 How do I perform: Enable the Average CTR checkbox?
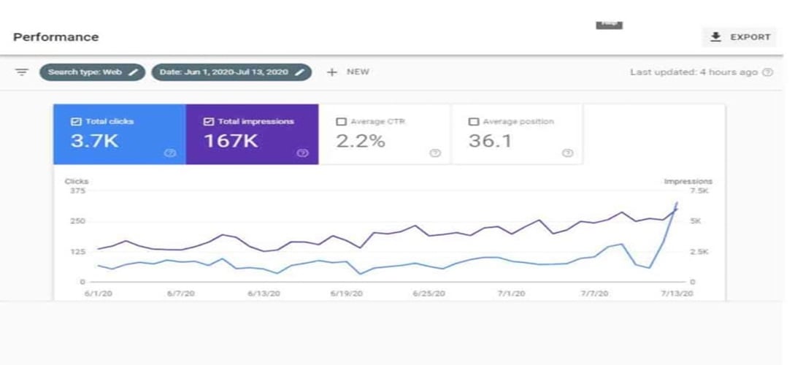pos(341,122)
